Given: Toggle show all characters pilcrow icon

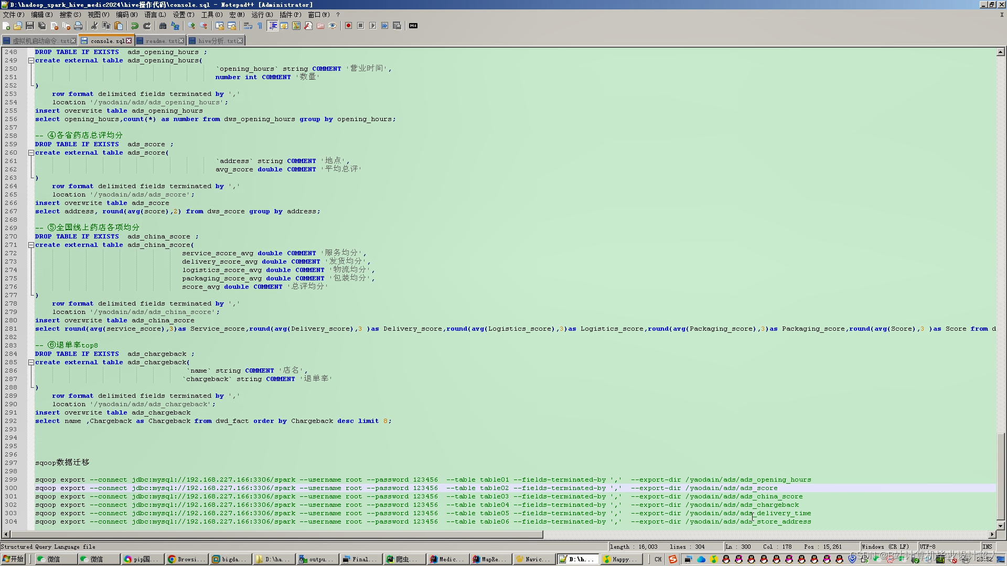Looking at the screenshot, I should (260, 26).
